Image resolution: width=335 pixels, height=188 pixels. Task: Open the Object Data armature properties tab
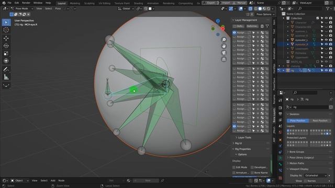[281, 158]
